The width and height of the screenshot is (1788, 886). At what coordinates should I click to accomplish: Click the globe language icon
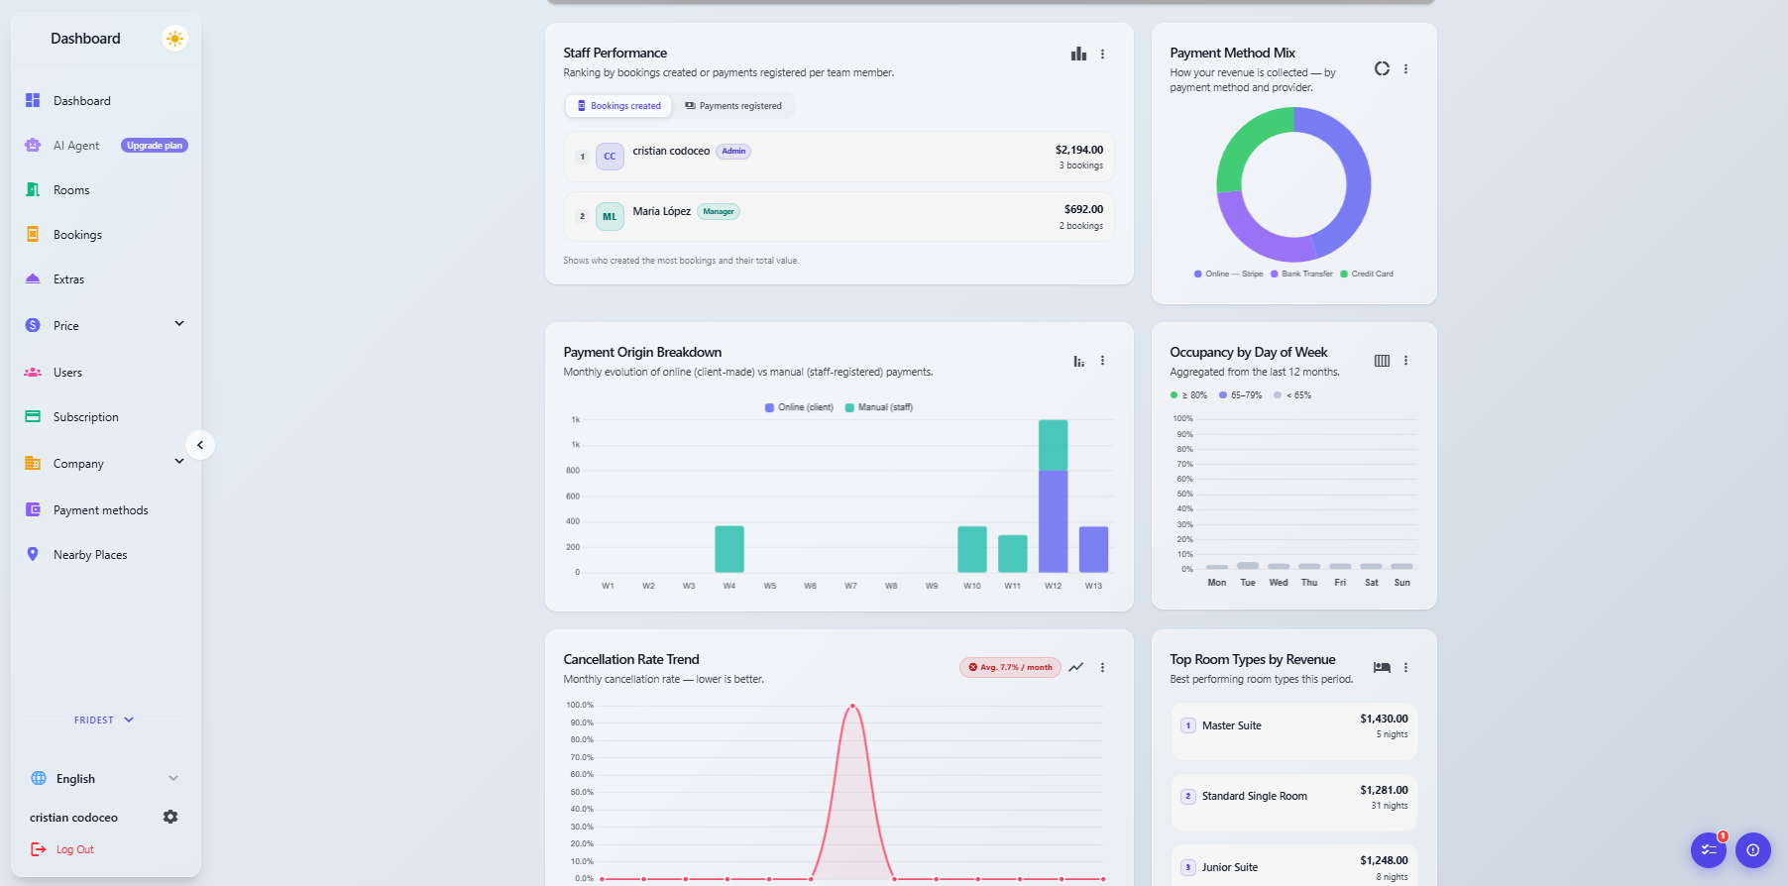(x=39, y=778)
